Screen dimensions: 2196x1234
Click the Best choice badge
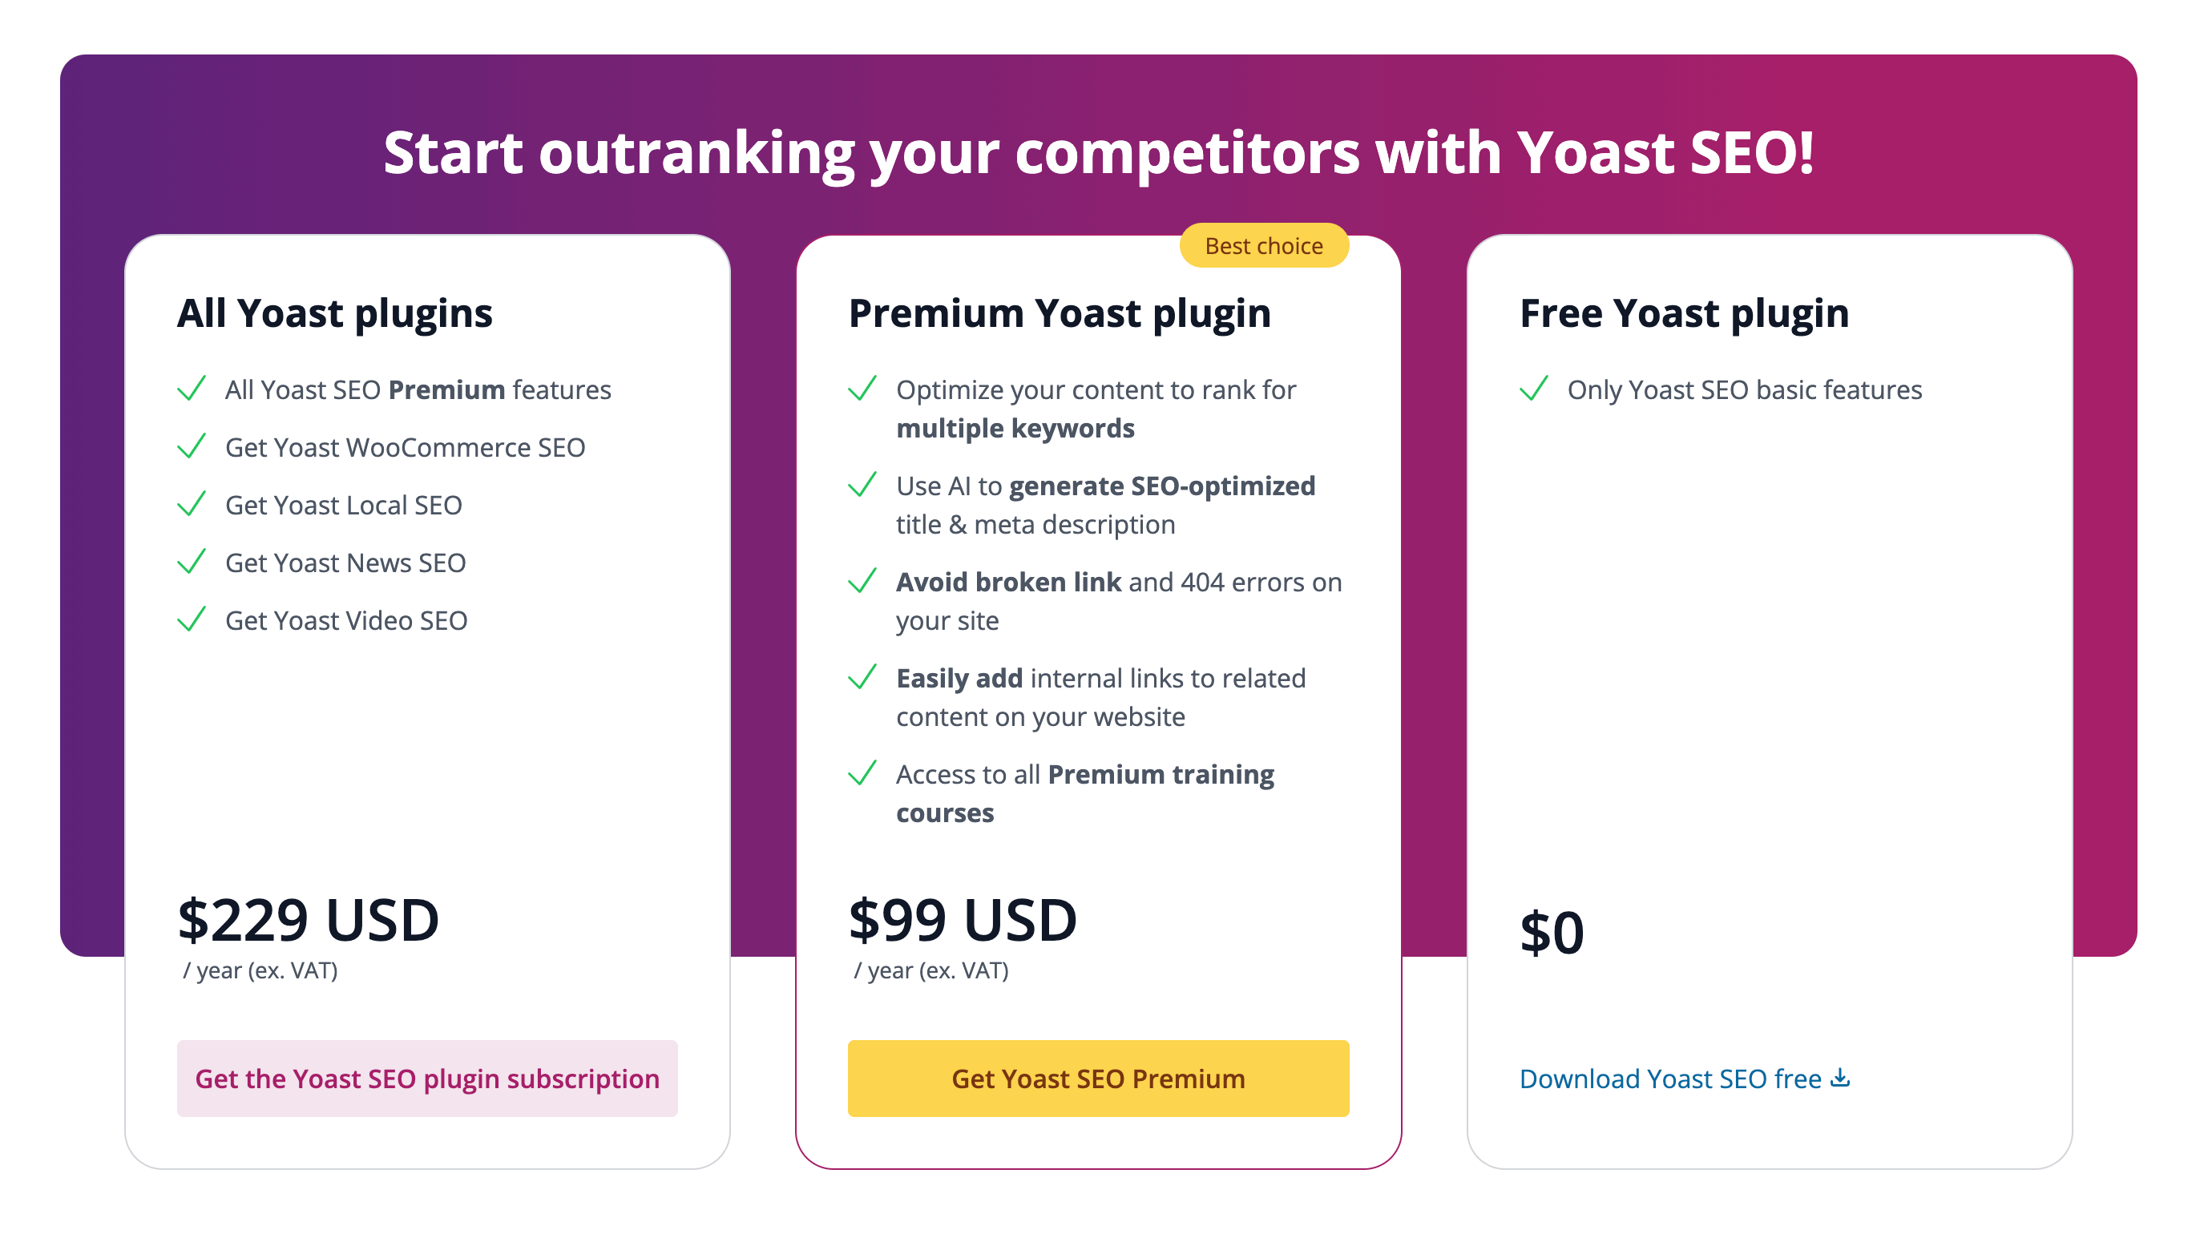pyautogui.click(x=1263, y=245)
